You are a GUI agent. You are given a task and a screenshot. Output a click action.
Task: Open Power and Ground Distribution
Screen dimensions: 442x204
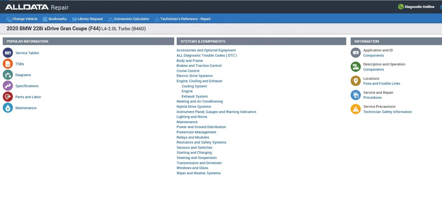[x=201, y=127]
